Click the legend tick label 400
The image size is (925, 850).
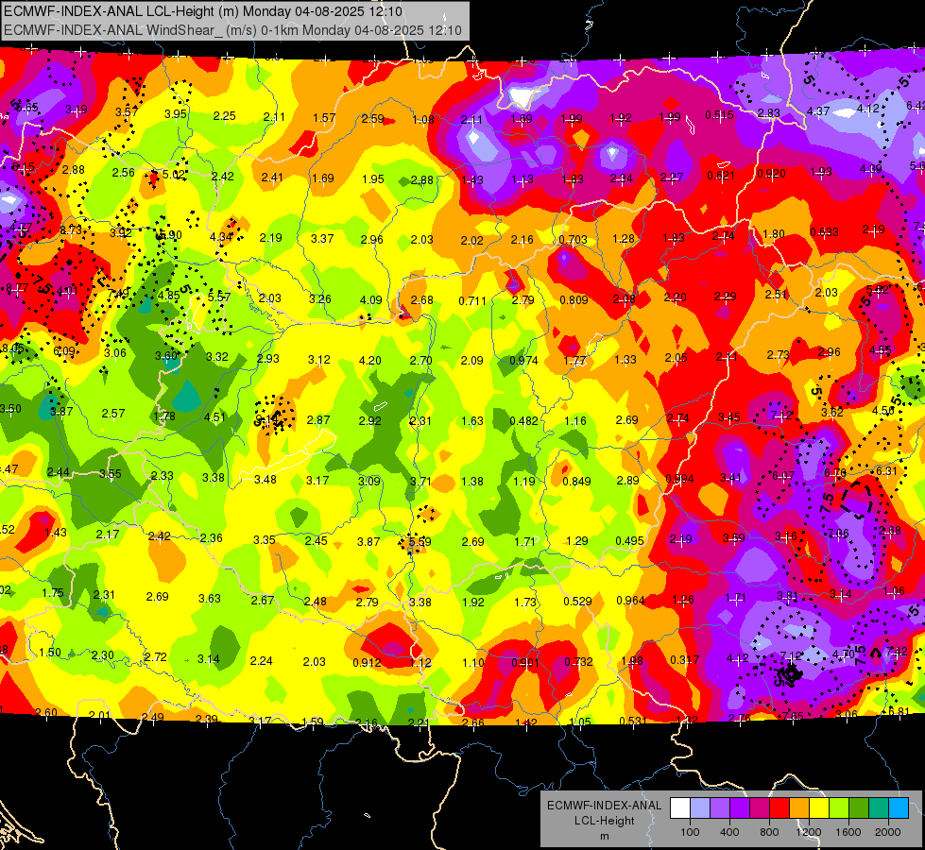tap(729, 832)
